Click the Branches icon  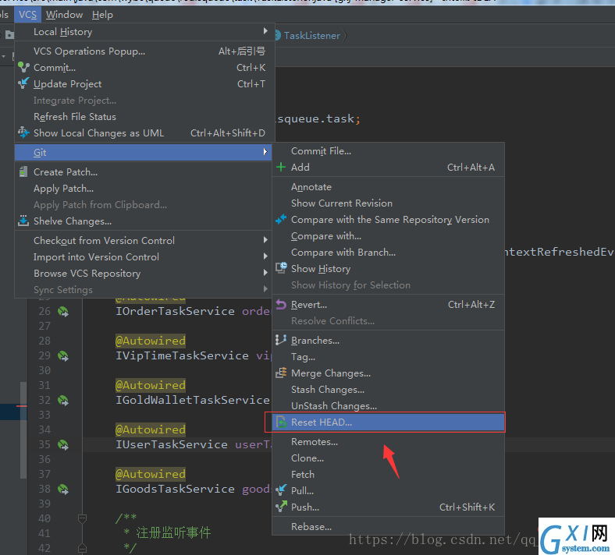281,340
